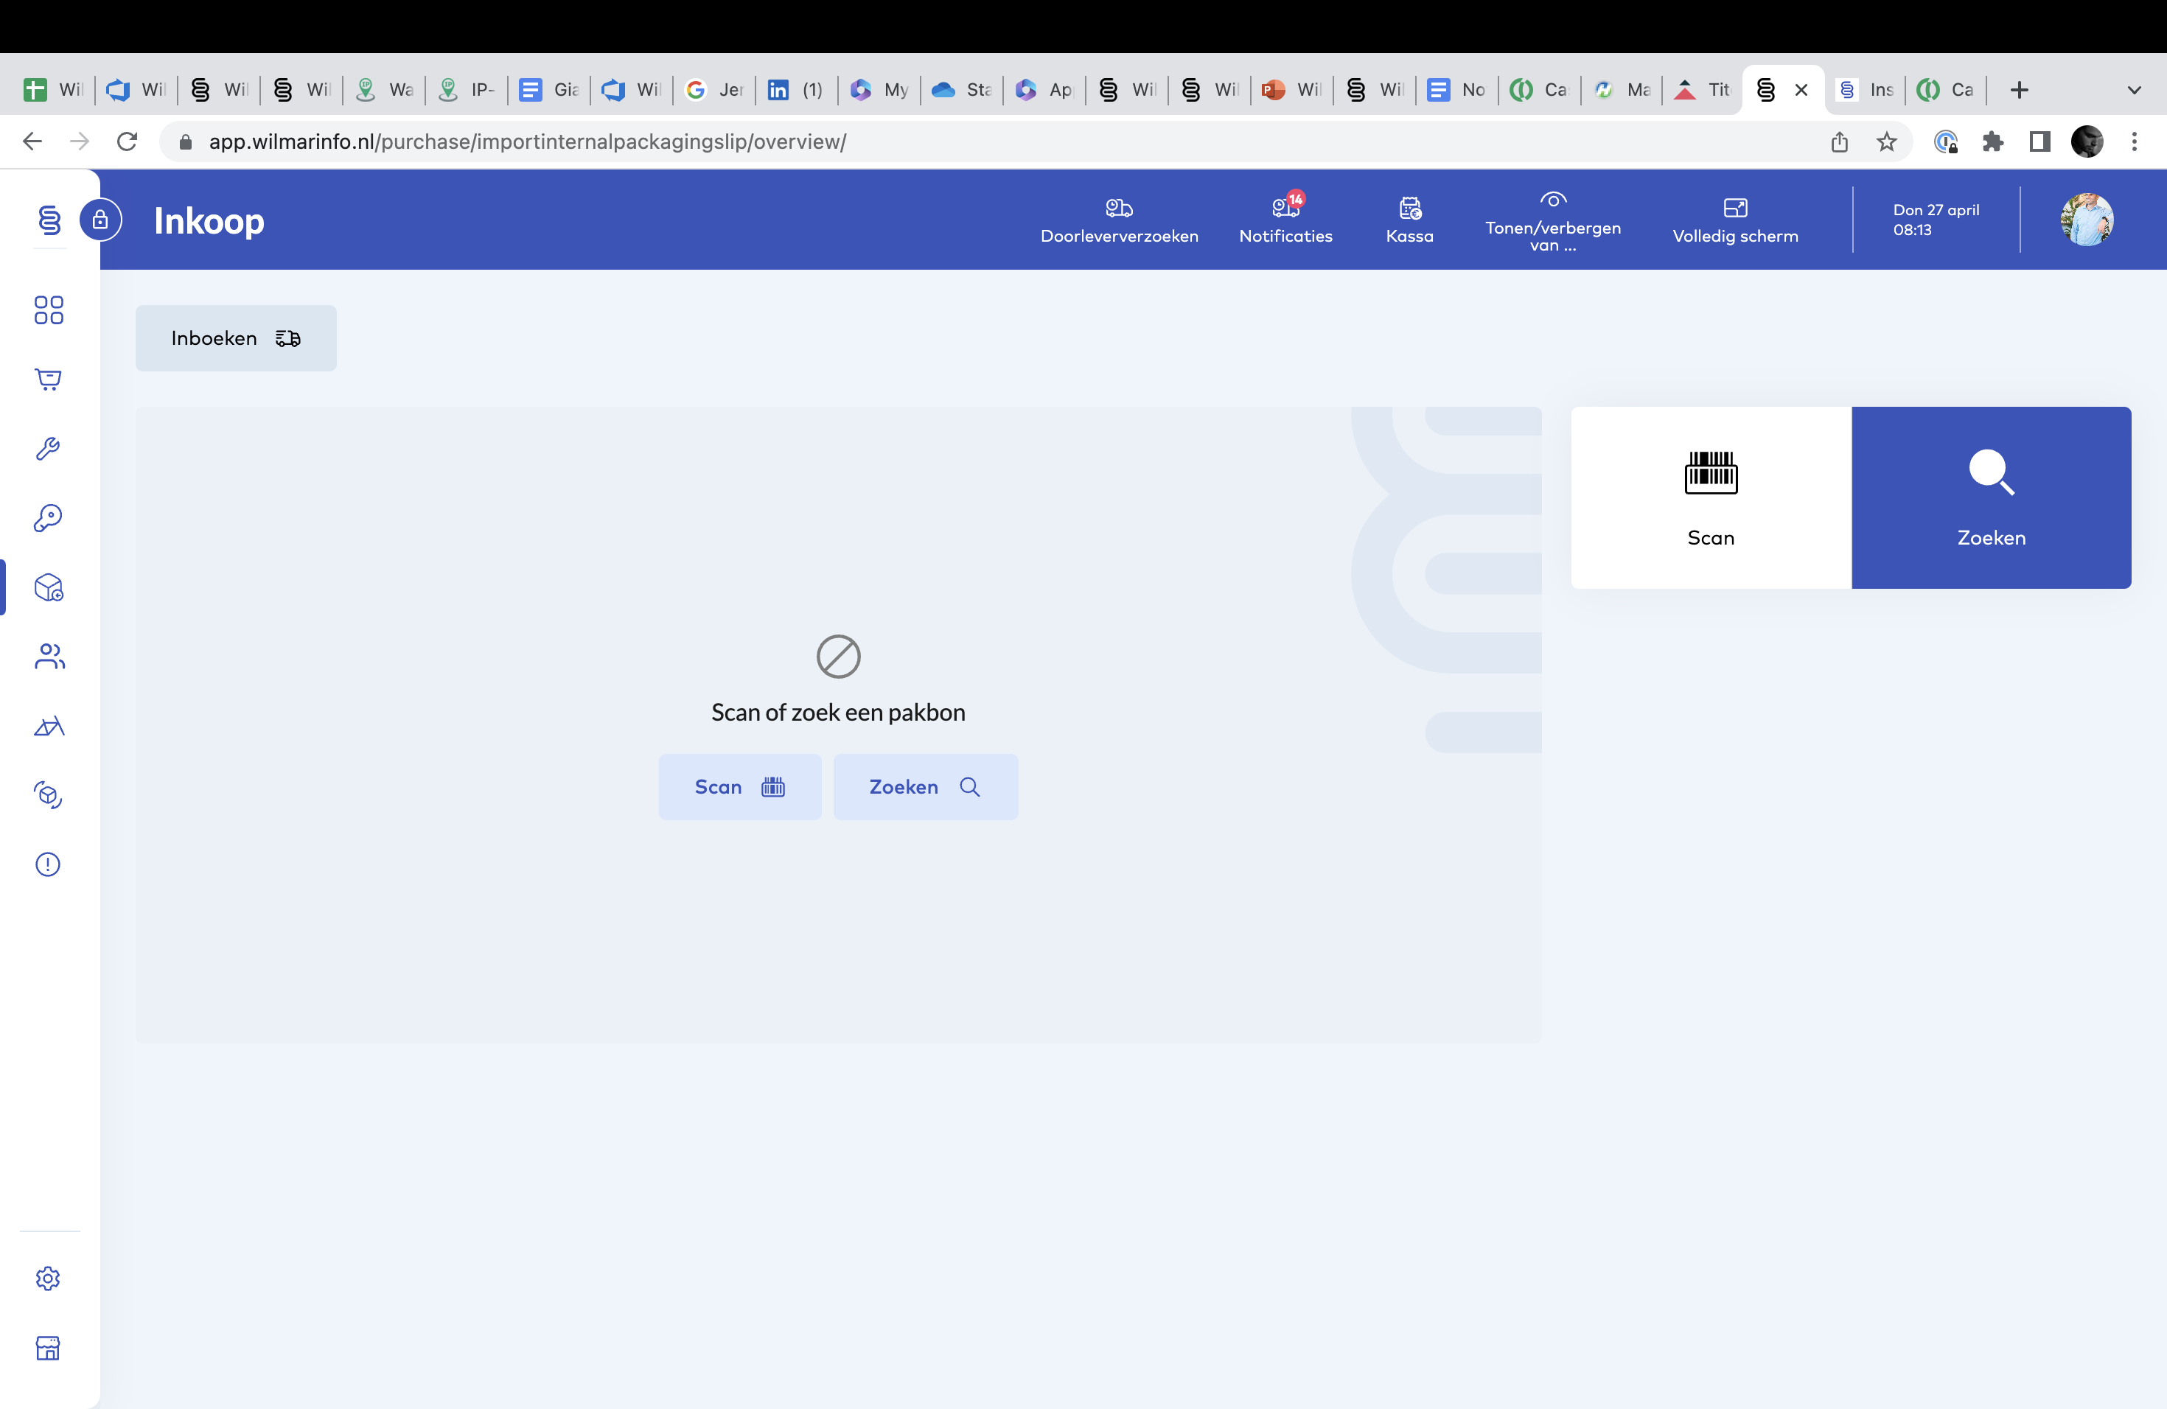Image resolution: width=2167 pixels, height=1409 pixels.
Task: Toggle Volledig scherm fullscreen mode
Action: [1735, 208]
